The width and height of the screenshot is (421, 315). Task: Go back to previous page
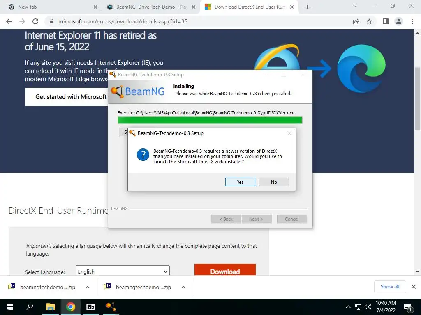click(9, 21)
